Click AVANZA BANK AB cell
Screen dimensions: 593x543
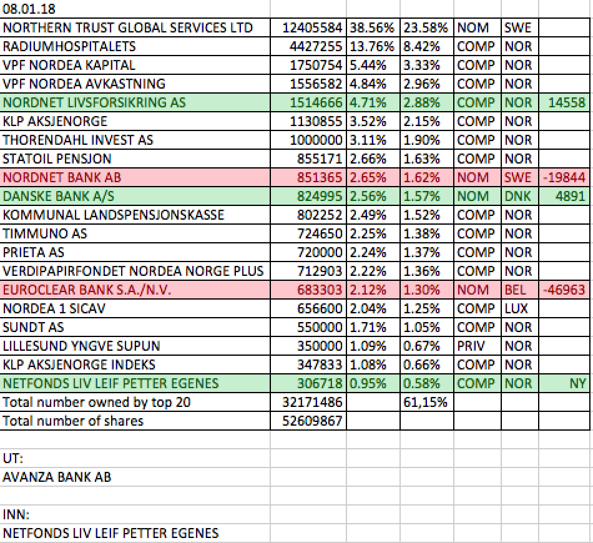pyautogui.click(x=135, y=477)
